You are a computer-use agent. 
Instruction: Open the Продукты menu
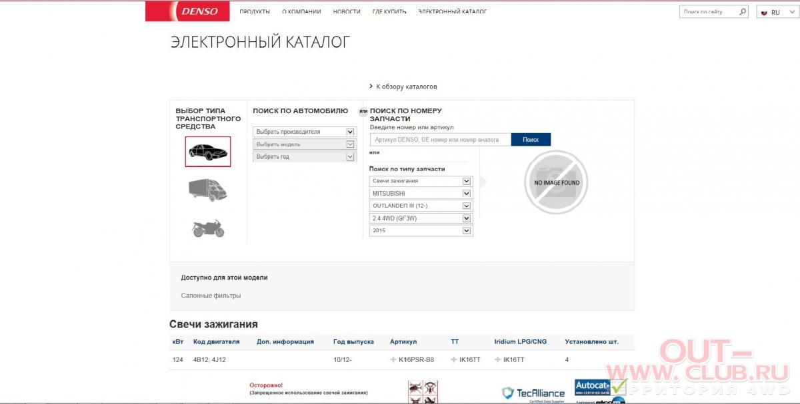tap(255, 12)
